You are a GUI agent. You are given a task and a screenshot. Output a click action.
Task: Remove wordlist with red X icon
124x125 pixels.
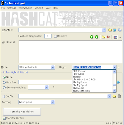coord(108,37)
